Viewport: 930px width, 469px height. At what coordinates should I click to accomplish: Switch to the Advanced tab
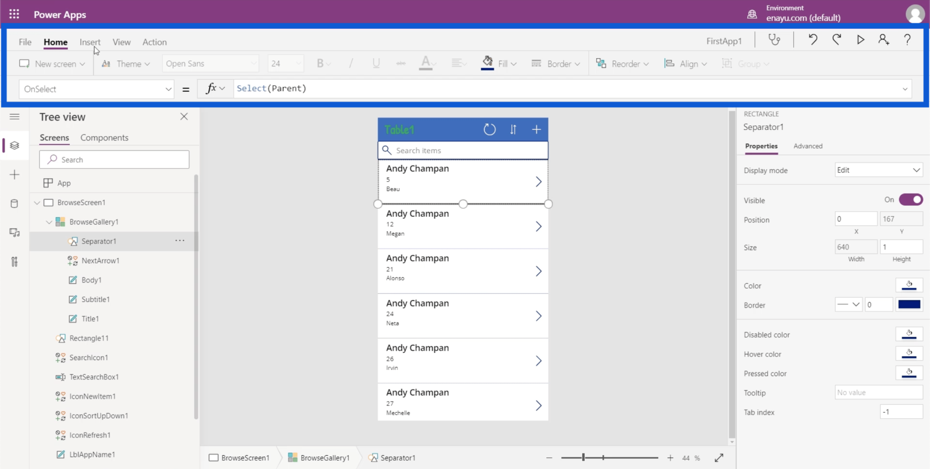808,146
